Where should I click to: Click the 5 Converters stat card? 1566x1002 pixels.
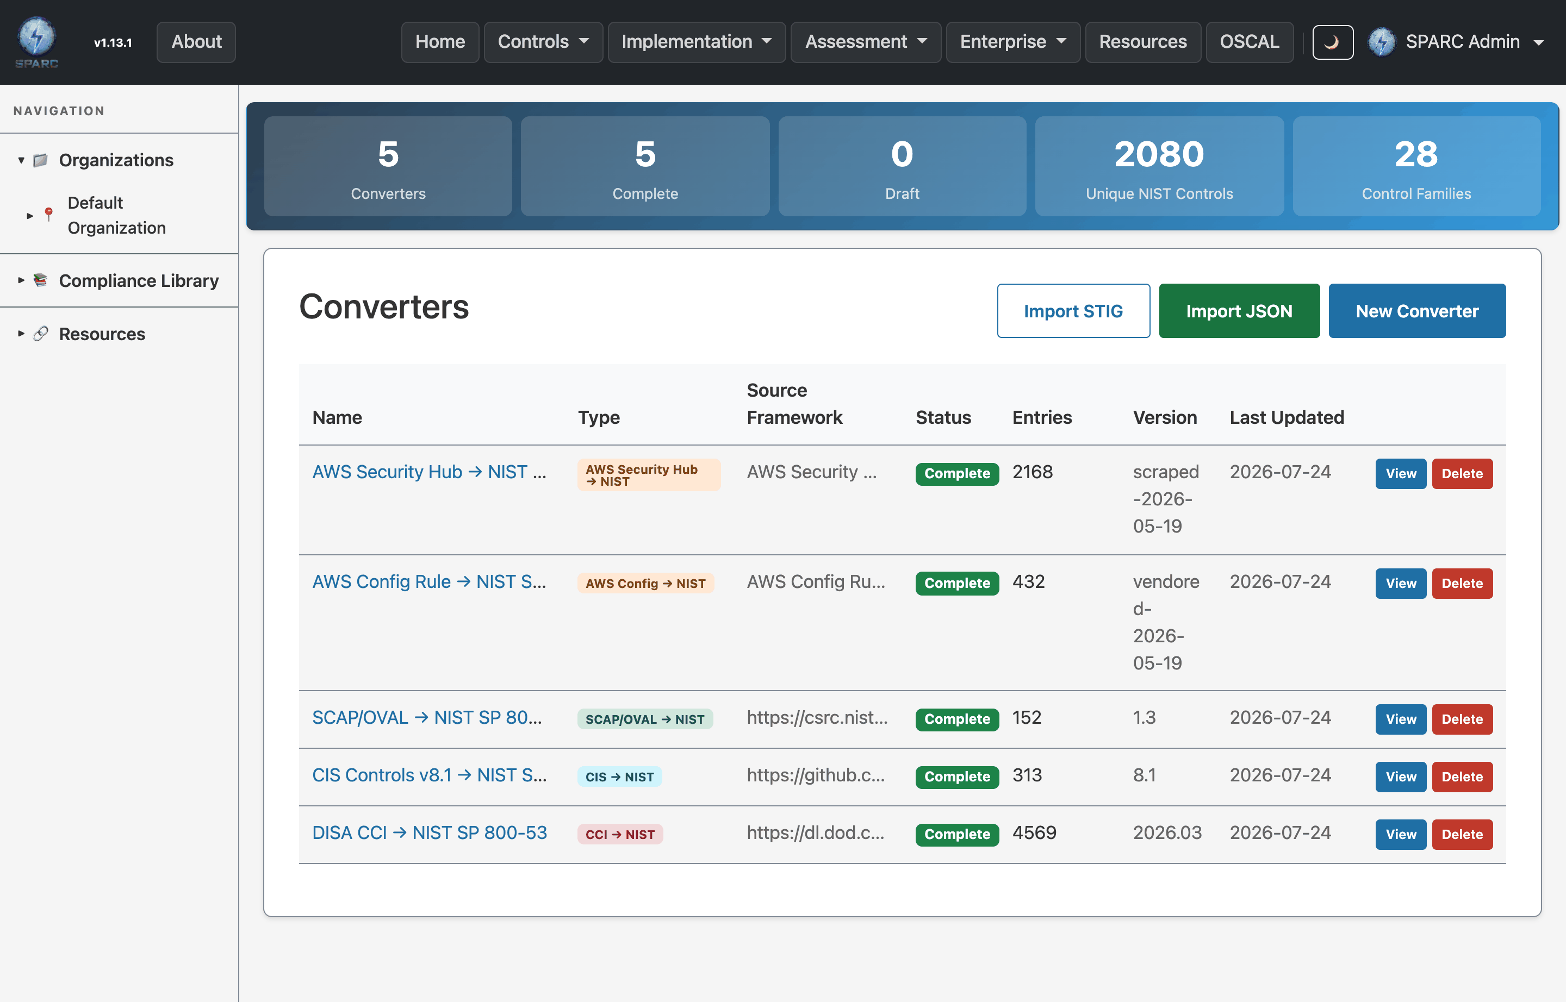tap(388, 166)
